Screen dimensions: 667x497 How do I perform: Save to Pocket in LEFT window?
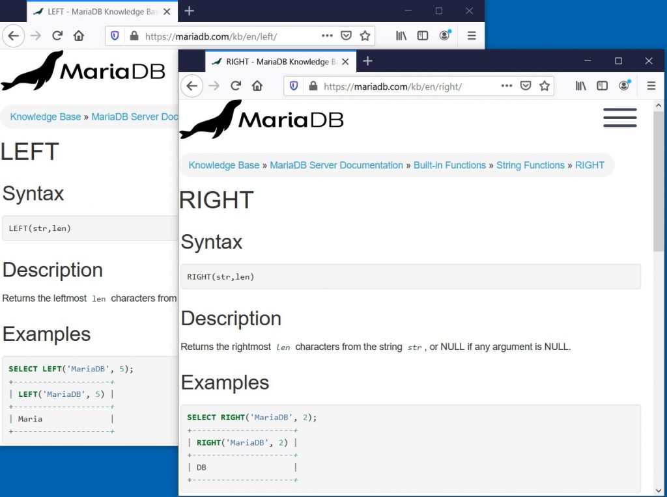pos(347,36)
